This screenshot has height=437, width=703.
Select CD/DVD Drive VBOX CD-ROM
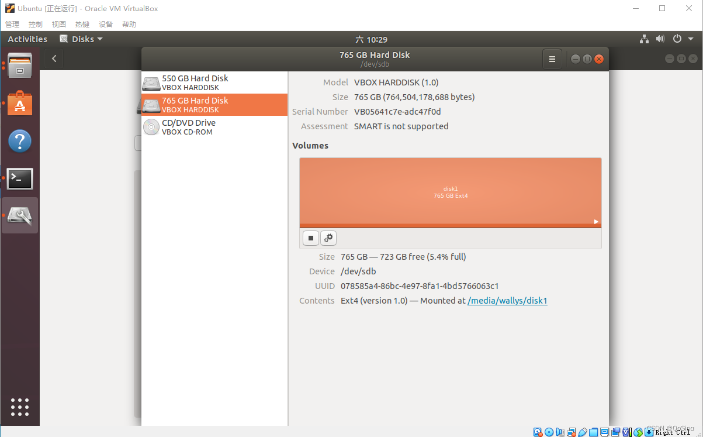click(214, 127)
